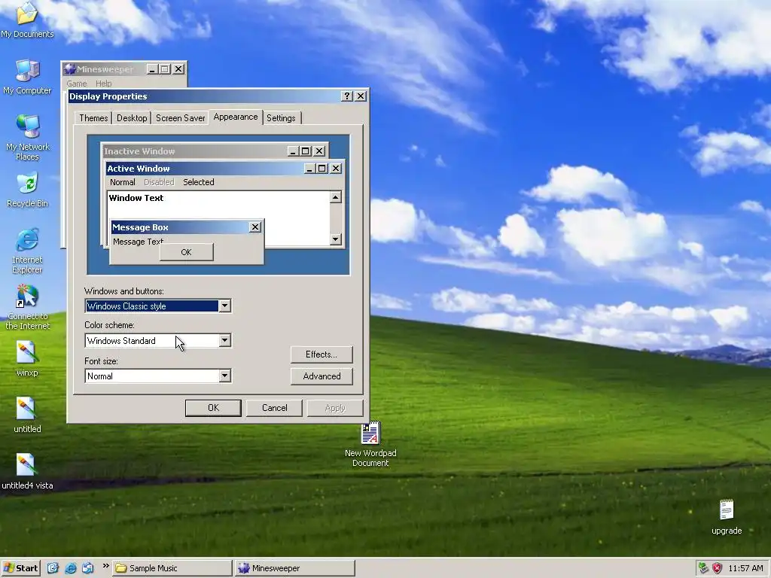Minimize the Minesweeper window
Screen dimensions: 771x578
(152, 69)
